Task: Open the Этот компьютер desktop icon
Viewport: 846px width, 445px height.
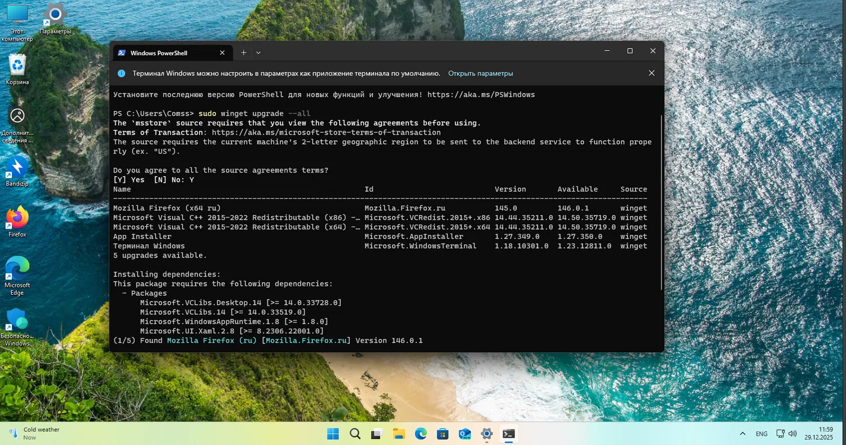Action: (x=17, y=23)
